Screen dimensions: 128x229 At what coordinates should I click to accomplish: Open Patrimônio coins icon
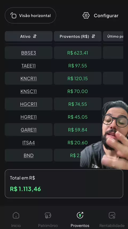pos(48,215)
